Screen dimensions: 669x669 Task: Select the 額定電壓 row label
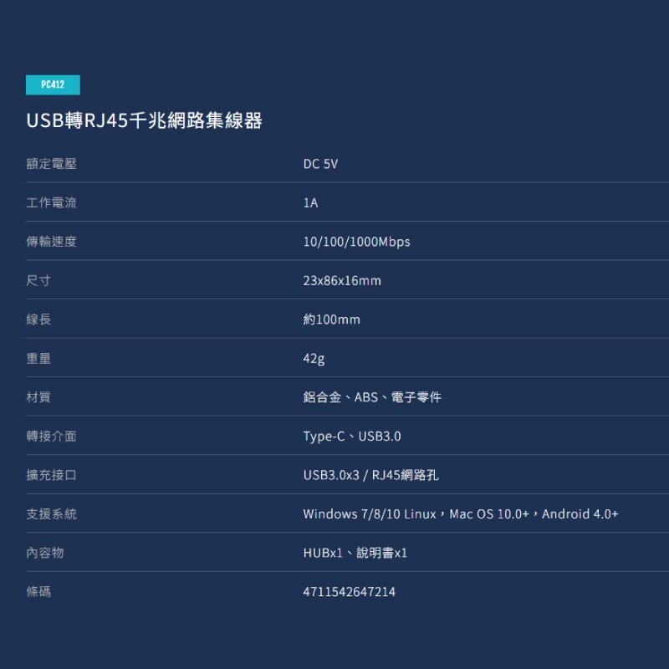51,164
